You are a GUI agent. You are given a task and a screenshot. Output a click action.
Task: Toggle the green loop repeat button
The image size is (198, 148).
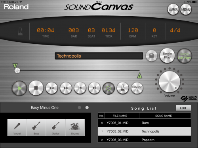(109, 88)
